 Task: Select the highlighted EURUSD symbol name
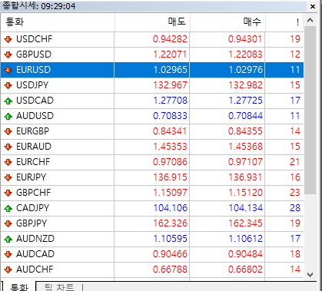click(x=34, y=70)
